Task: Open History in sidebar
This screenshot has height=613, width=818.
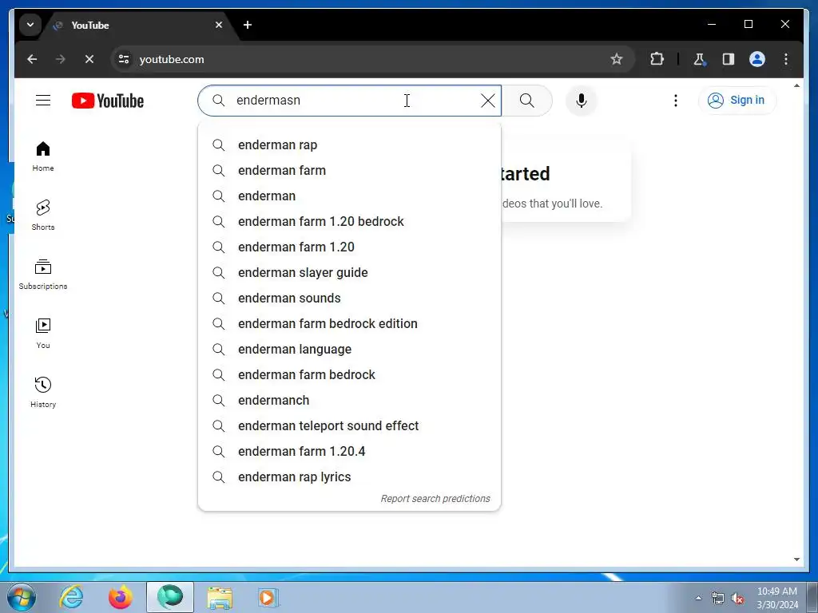Action: tap(43, 393)
